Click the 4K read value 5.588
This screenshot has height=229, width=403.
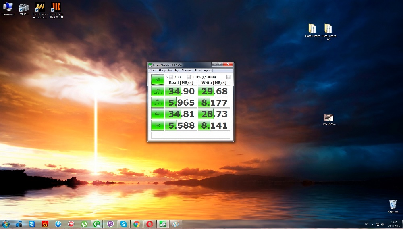click(x=181, y=125)
